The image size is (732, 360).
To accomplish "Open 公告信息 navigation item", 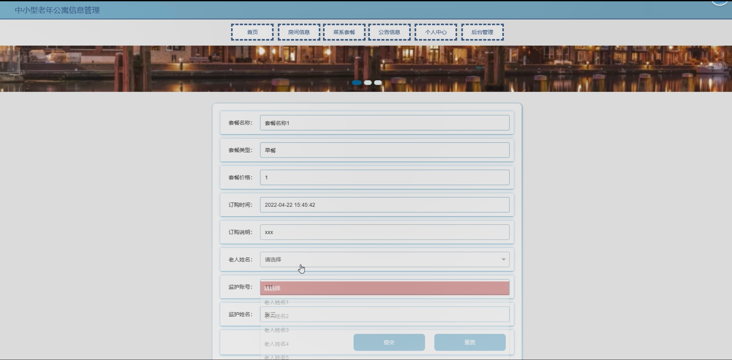I will click(389, 32).
